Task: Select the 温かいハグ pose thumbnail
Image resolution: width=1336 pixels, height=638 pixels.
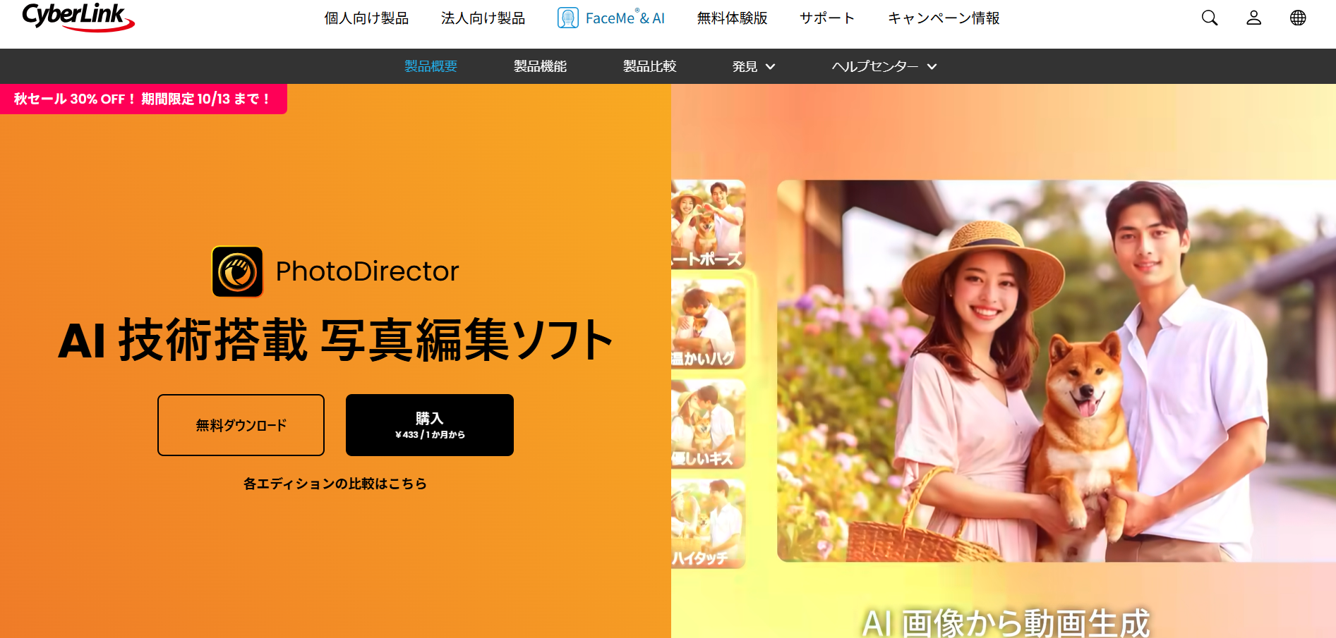Action: coord(707,324)
